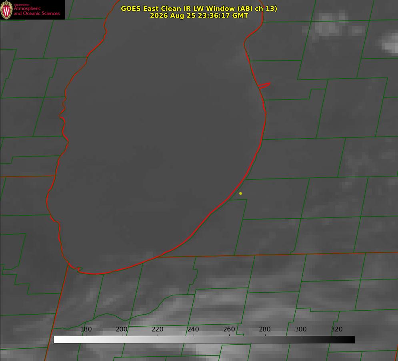Click the 180 label above the colorbar

point(86,329)
